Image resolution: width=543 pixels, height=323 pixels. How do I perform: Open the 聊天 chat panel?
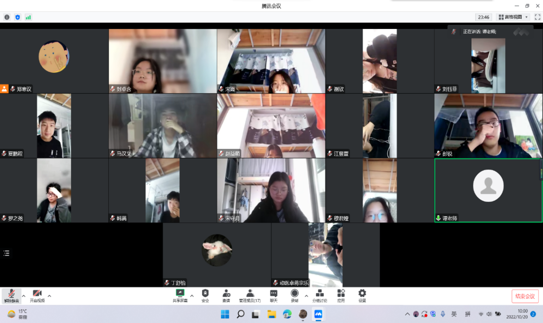point(274,295)
